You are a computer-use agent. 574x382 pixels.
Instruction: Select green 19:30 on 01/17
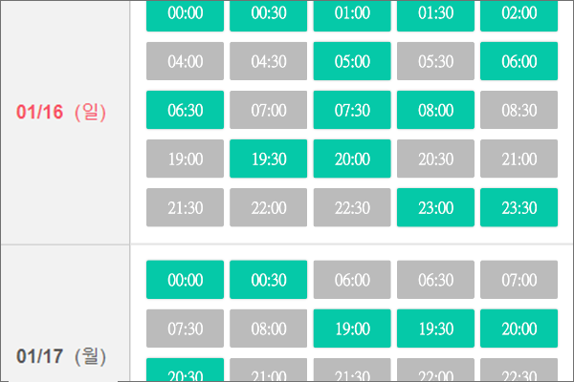click(x=434, y=329)
